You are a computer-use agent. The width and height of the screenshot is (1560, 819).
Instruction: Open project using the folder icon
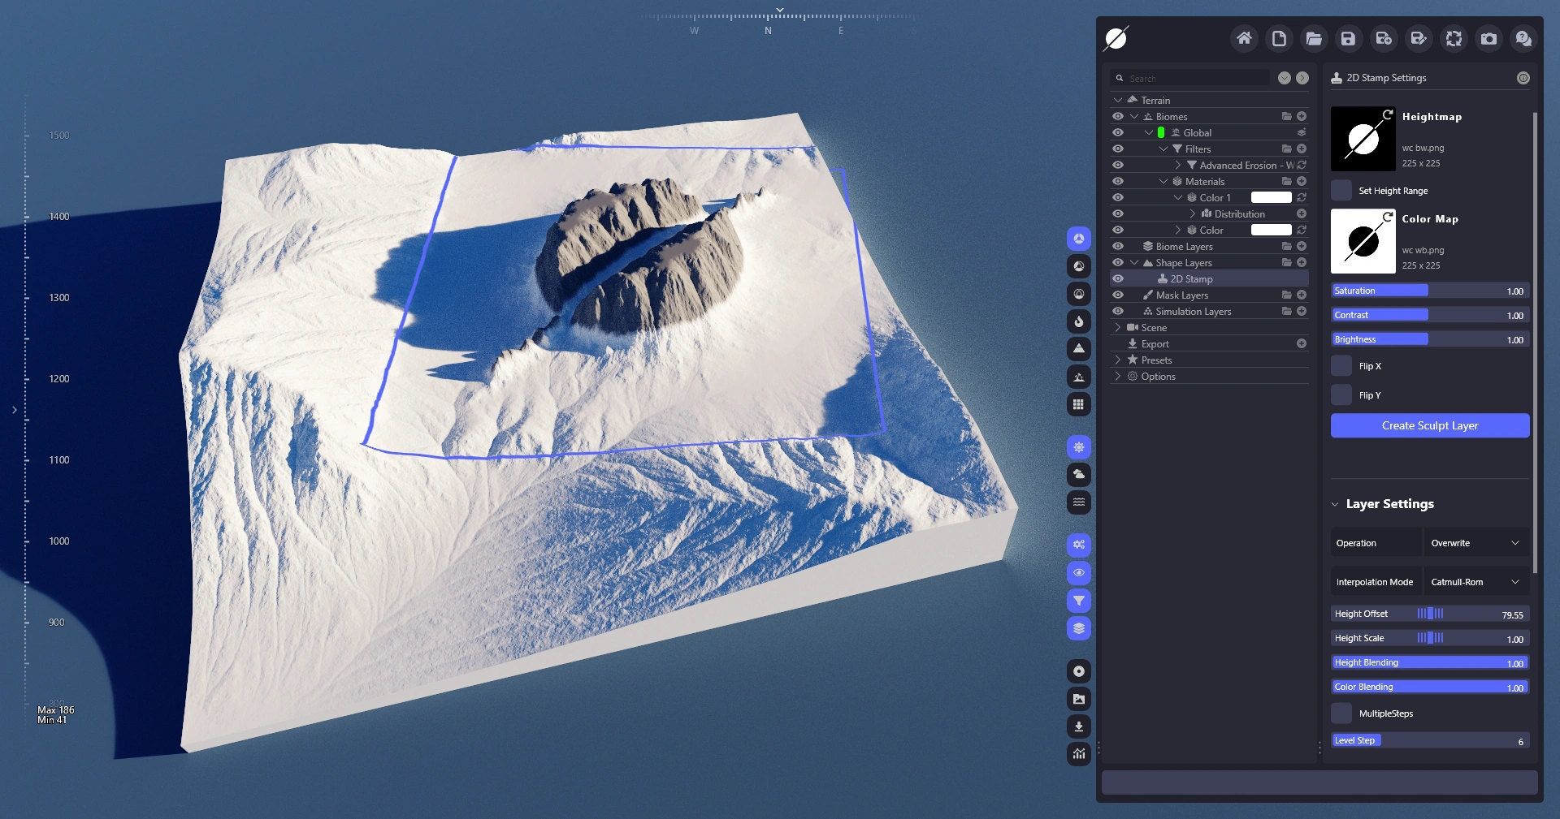pos(1314,38)
